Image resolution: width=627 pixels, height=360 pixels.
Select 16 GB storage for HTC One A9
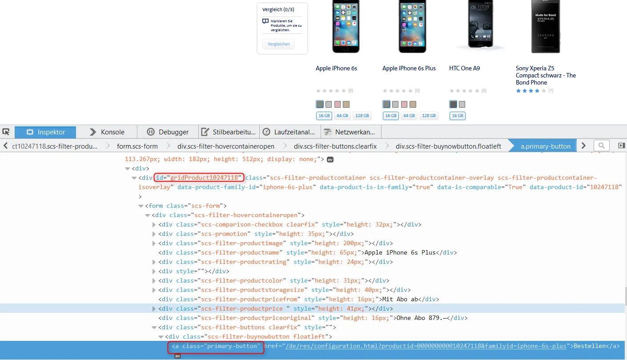[x=458, y=116]
